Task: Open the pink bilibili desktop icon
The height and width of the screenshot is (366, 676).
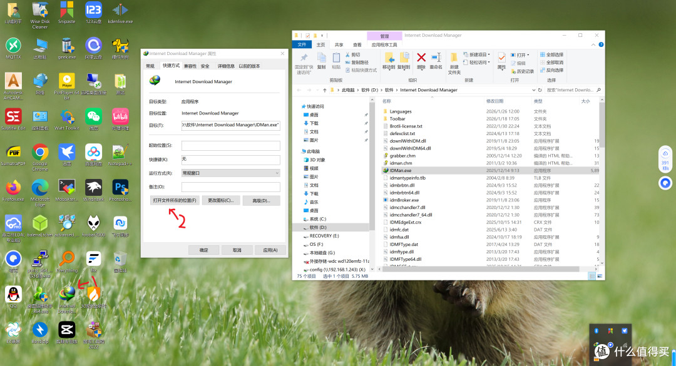Action: 120,119
